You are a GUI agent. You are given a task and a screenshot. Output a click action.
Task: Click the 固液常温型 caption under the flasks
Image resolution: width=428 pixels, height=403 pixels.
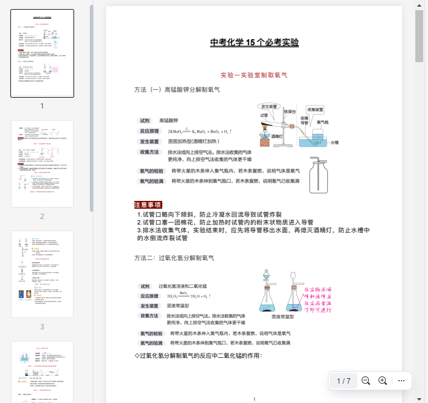[x=283, y=317]
